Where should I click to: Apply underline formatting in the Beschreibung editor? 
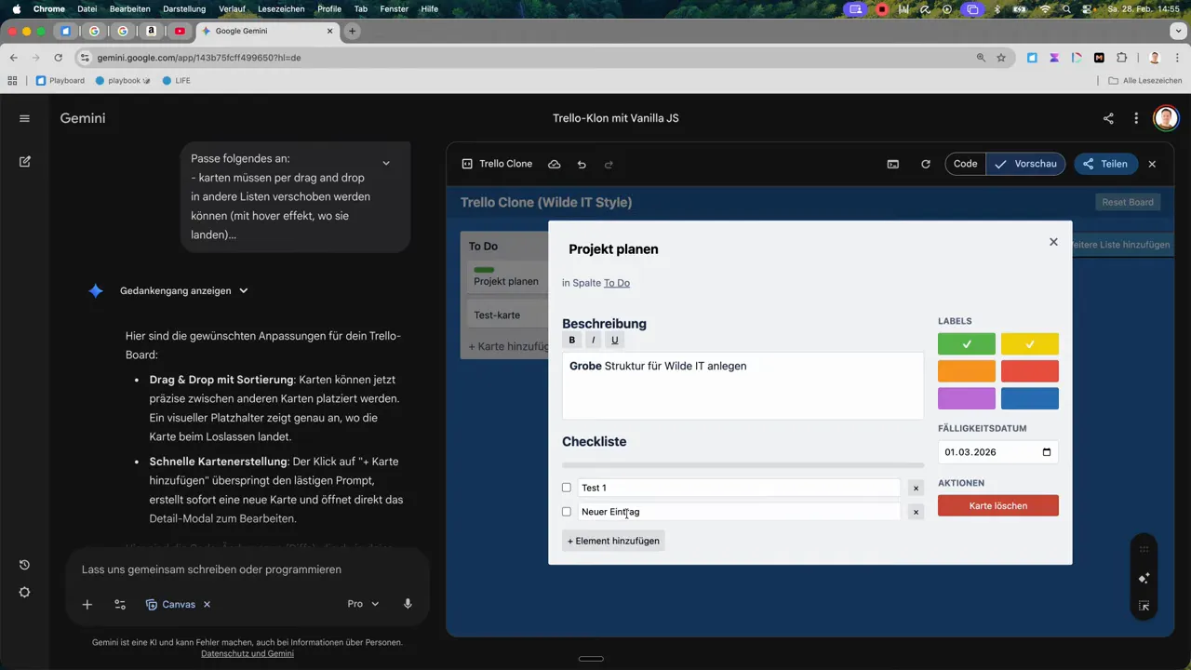[614, 340]
